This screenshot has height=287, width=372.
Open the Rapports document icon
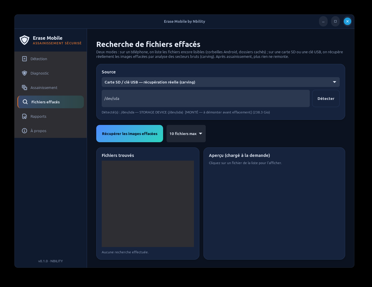24,116
